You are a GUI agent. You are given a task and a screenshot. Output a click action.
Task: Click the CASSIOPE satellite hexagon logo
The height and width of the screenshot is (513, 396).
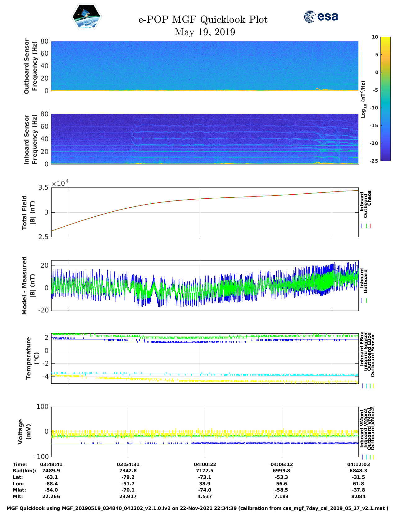pos(87,17)
